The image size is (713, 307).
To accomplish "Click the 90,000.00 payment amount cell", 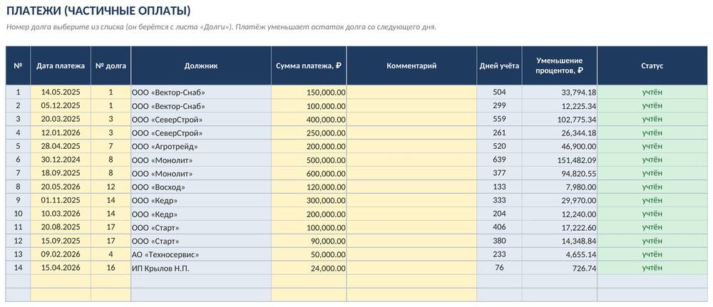I will pos(309,241).
